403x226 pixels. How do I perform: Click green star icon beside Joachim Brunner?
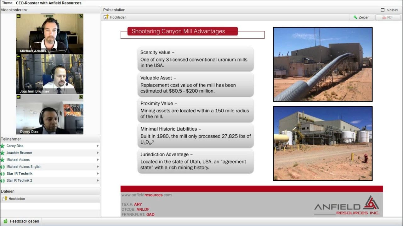tap(3, 153)
